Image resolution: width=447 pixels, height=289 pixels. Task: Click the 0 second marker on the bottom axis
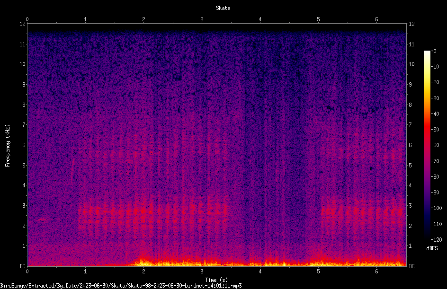coord(27,271)
